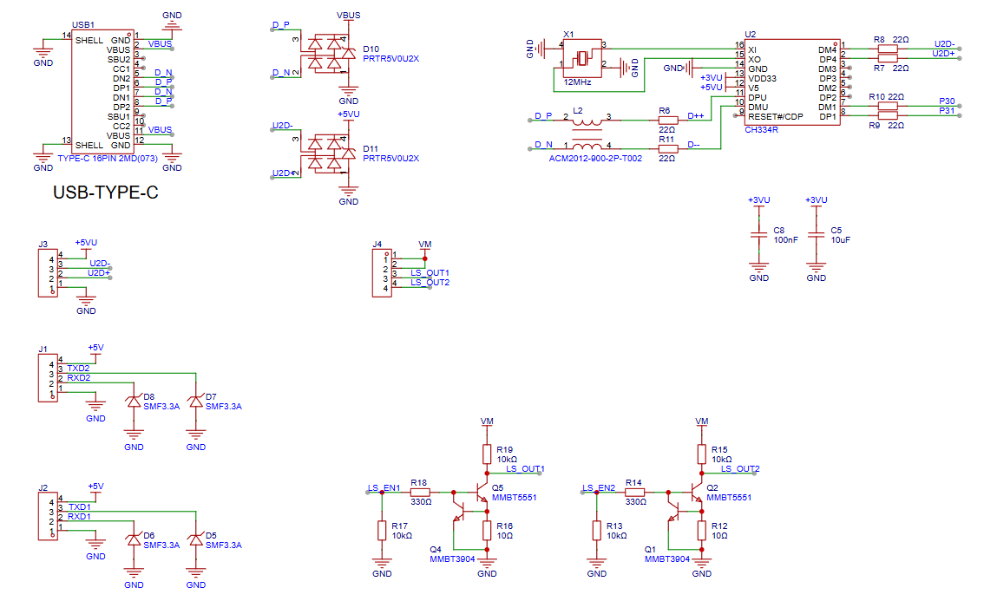
Task: Click the SMF3.3A diode D8
Action: [x=133, y=402]
